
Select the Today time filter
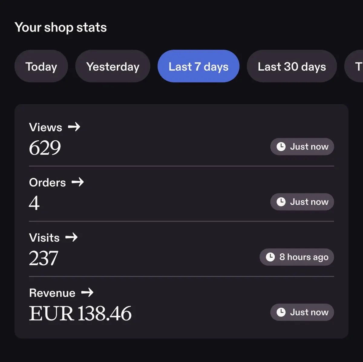point(41,66)
